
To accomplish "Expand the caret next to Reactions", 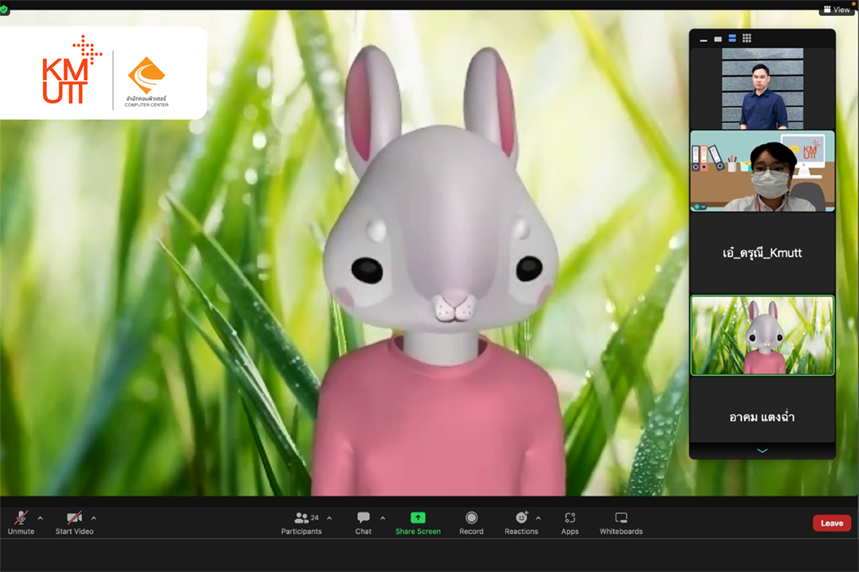I will tap(538, 518).
